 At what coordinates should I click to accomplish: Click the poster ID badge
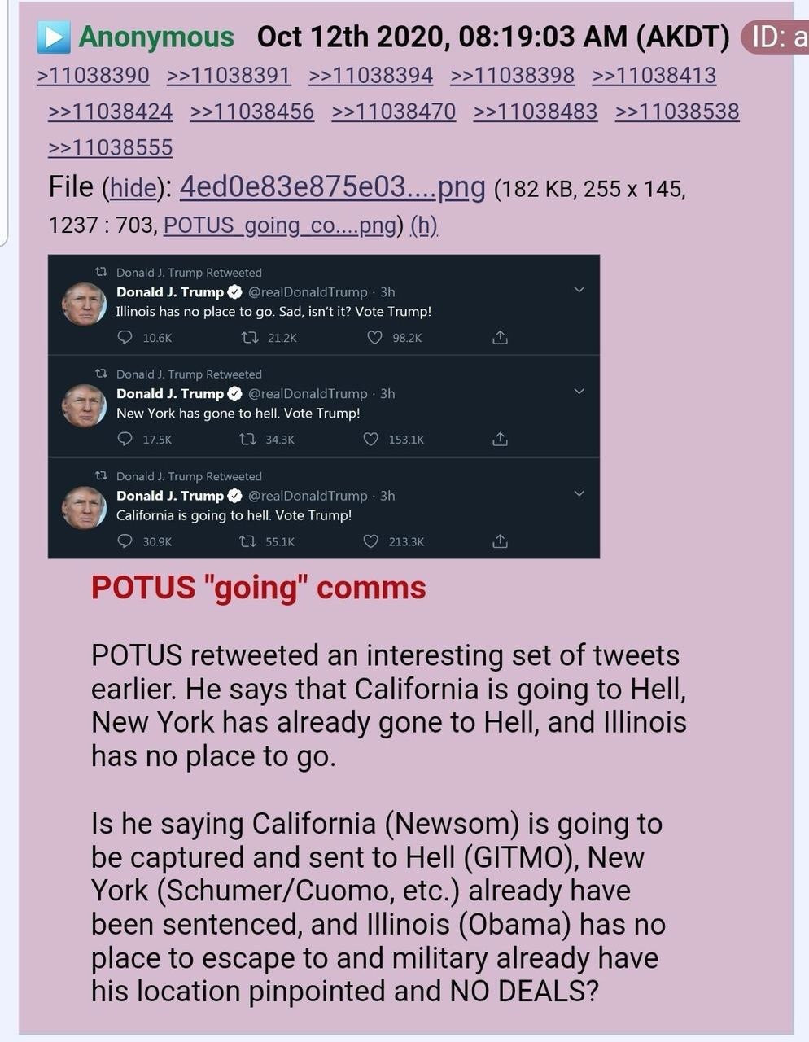pyautogui.click(x=775, y=37)
